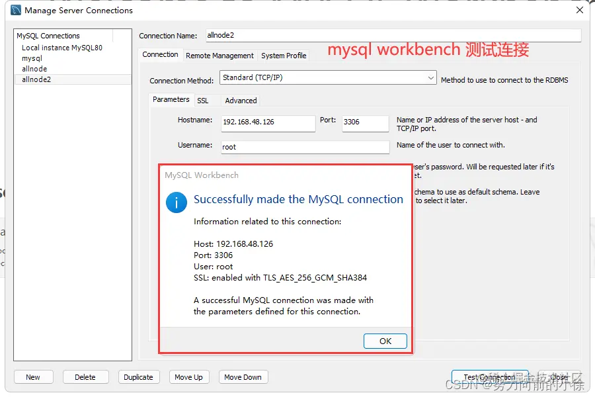The height and width of the screenshot is (397, 595).
Task: Click the 'Port: 3306' dialog line
Action: pos(214,255)
